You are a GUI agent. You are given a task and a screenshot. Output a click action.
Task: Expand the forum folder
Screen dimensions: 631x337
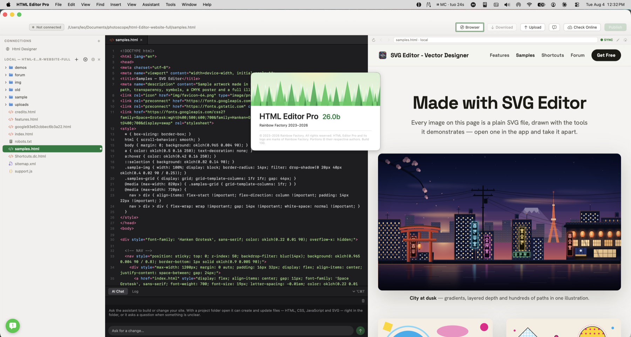(6, 75)
